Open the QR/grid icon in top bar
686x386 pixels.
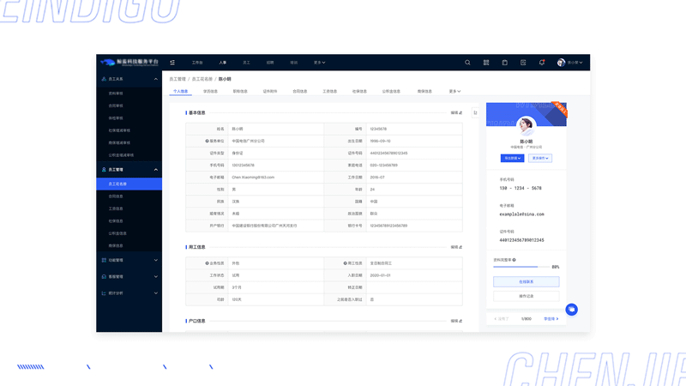click(486, 63)
